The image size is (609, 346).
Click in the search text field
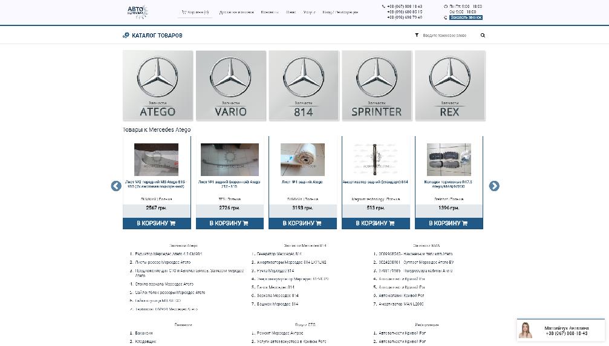click(x=448, y=36)
